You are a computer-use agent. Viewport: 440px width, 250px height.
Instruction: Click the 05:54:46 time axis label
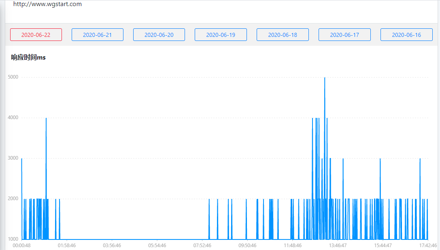click(x=157, y=245)
